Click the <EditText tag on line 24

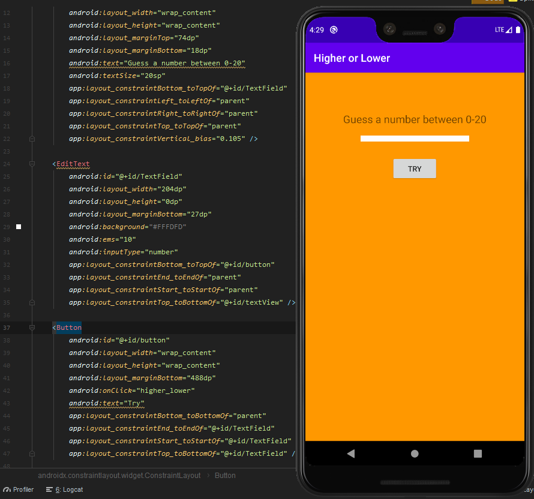click(71, 164)
